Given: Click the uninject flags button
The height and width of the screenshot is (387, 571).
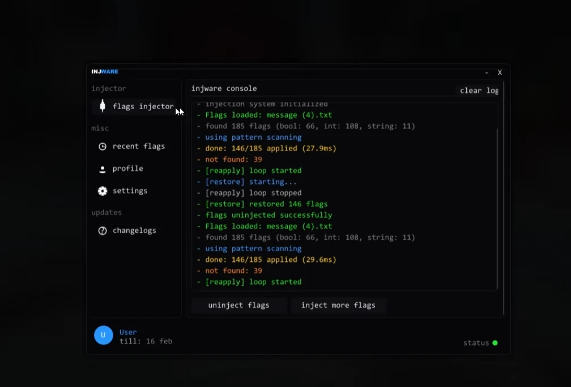Looking at the screenshot, I should click(x=239, y=305).
